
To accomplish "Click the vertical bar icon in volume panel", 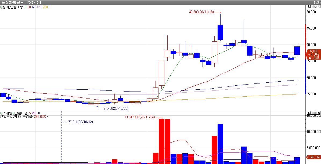I will 312,113.
